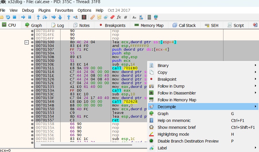Switch to the Call Stack tab
The height and width of the screenshot is (152, 259).
[184, 25]
